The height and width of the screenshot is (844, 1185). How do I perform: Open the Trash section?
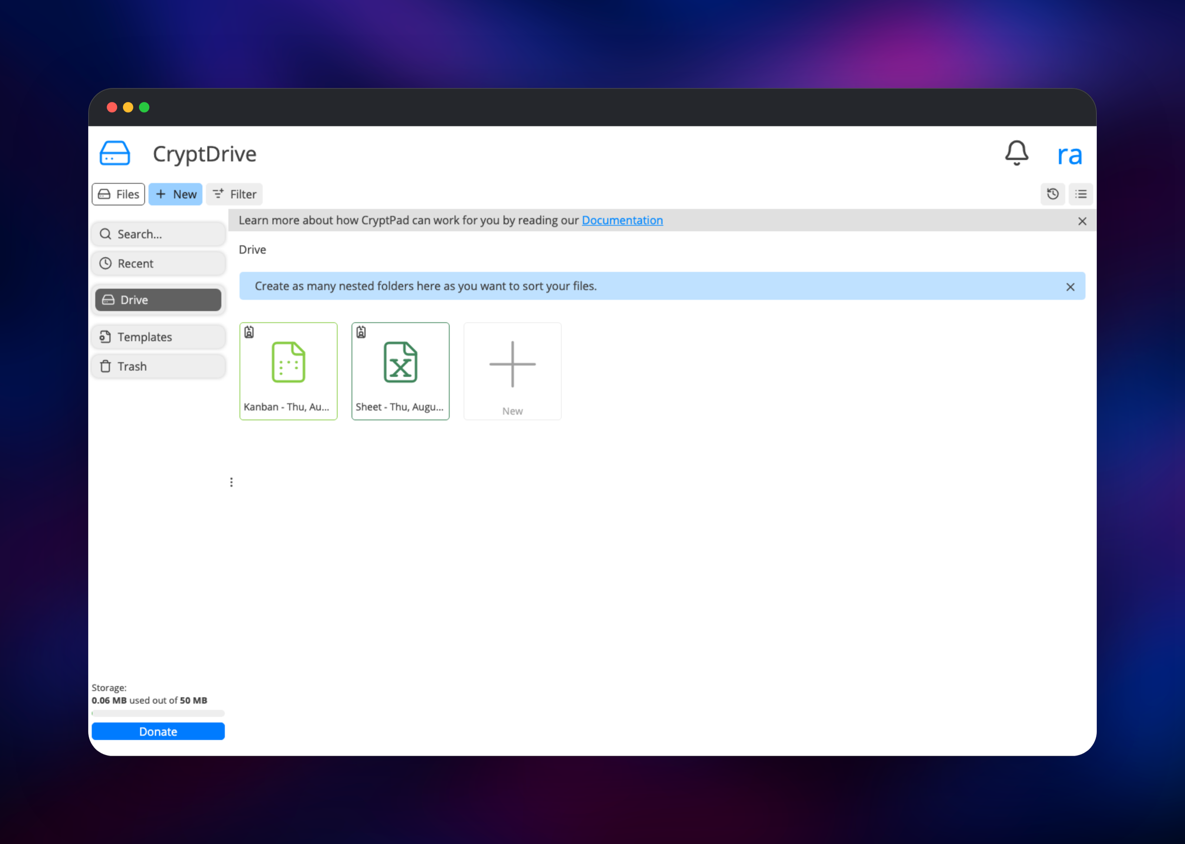tap(158, 366)
